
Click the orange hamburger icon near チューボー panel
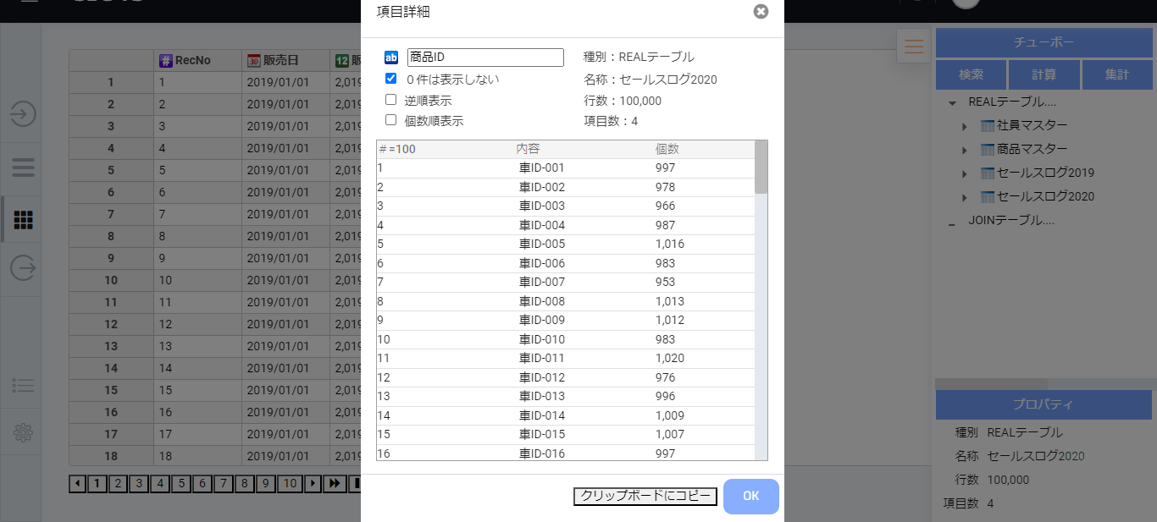[913, 47]
